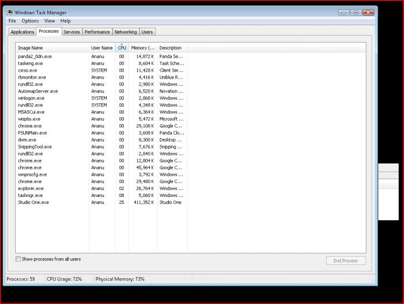Click the Physical Memory: 73% status entry
The width and height of the screenshot is (404, 304).
coord(120,279)
